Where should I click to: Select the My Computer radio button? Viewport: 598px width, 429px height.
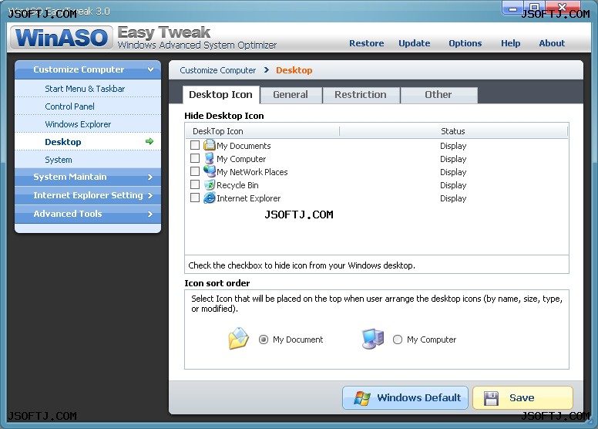pyautogui.click(x=398, y=339)
